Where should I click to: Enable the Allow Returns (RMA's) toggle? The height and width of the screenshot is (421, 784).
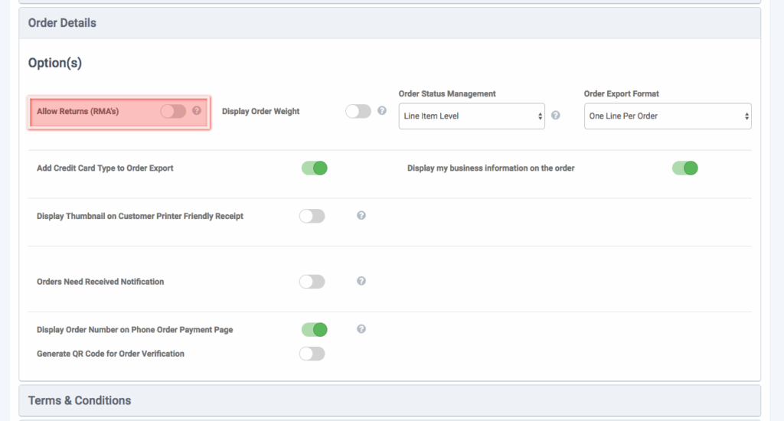(173, 111)
